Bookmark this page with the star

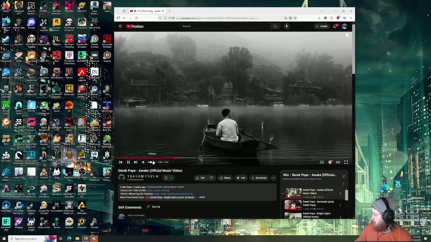click(295, 18)
